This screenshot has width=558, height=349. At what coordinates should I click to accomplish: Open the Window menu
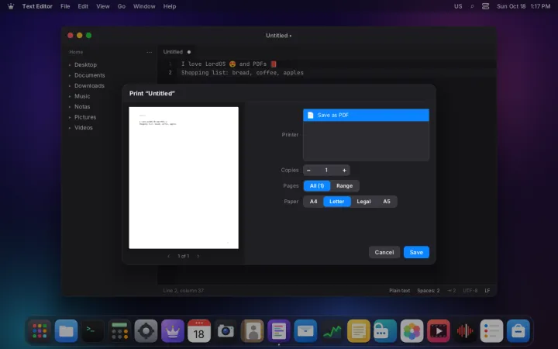[144, 6]
